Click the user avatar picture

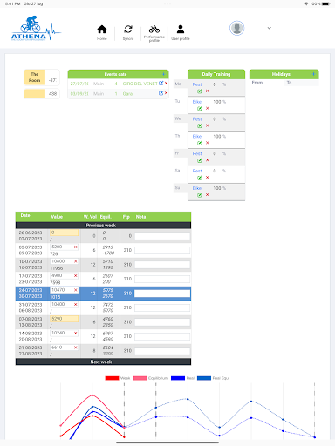236,28
